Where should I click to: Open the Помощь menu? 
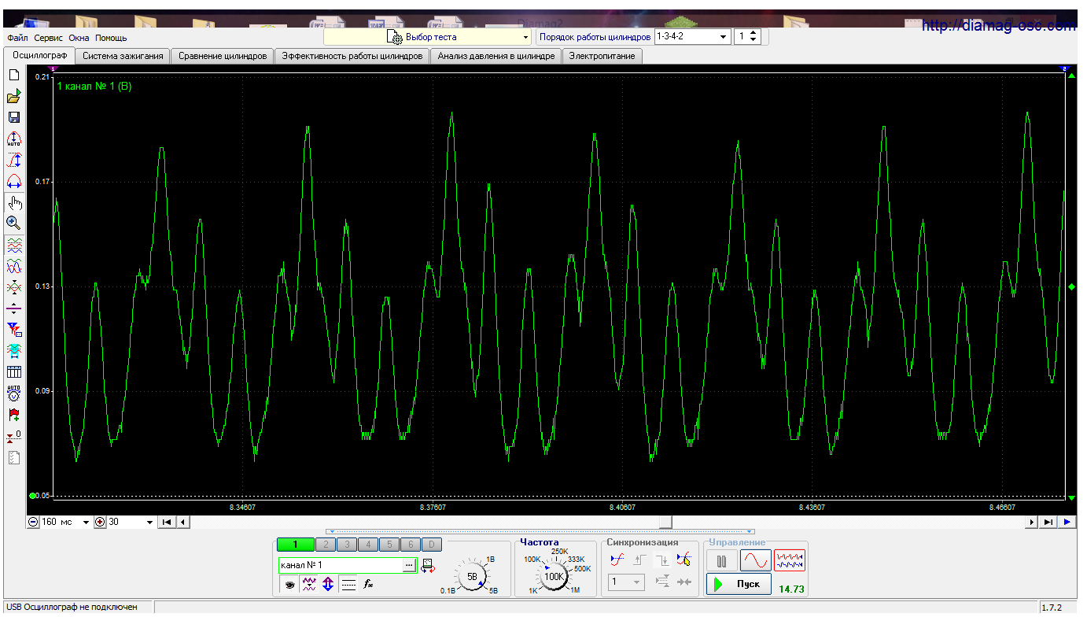coord(111,38)
